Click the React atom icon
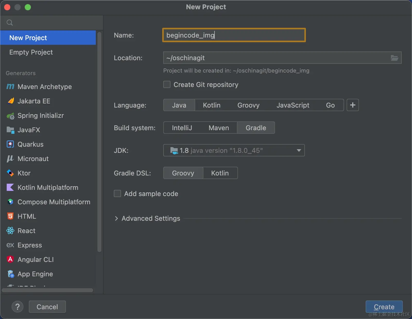 tap(10, 231)
